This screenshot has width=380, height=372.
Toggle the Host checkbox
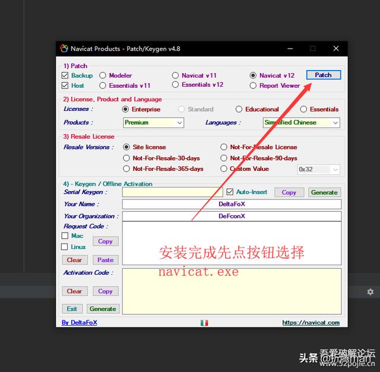[x=65, y=85]
